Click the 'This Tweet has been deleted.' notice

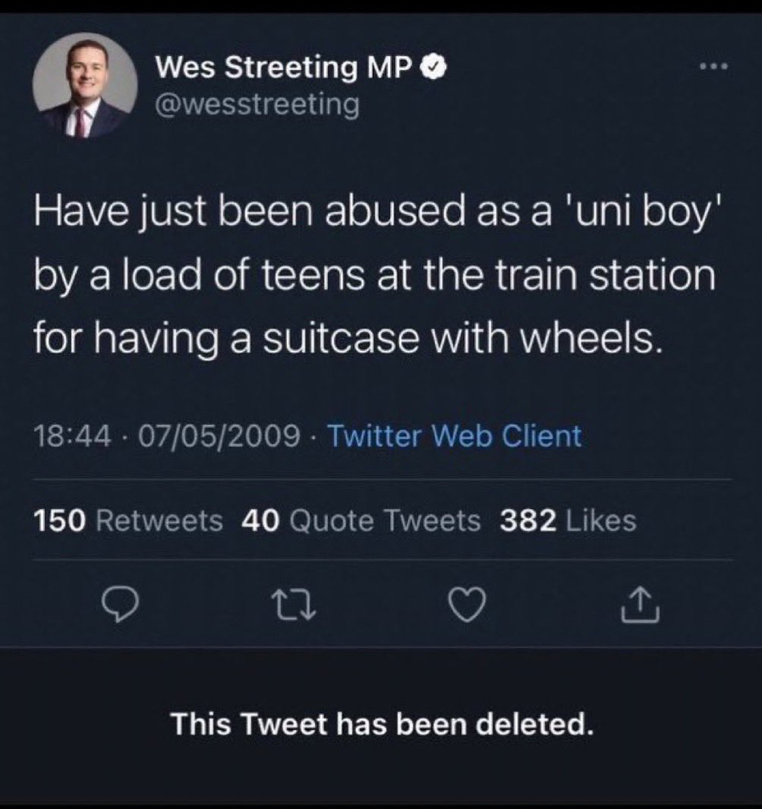tap(381, 723)
